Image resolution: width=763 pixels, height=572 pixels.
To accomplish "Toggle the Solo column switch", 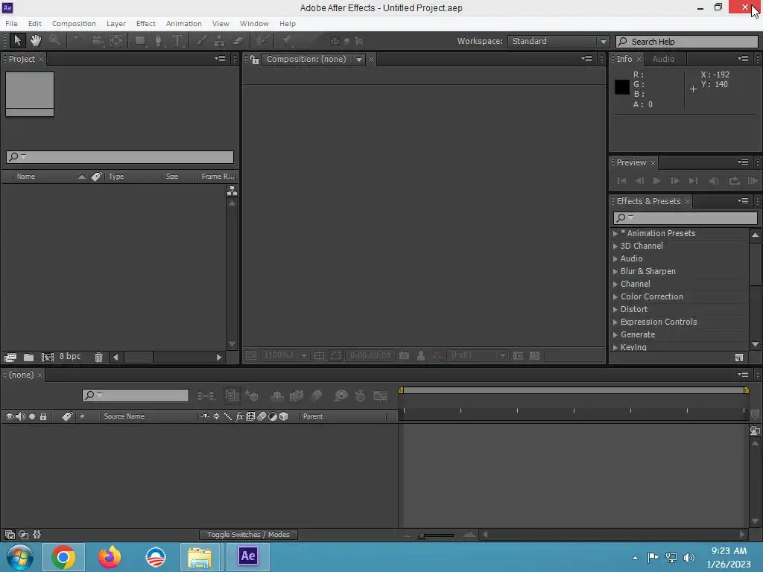I will pos(32,416).
